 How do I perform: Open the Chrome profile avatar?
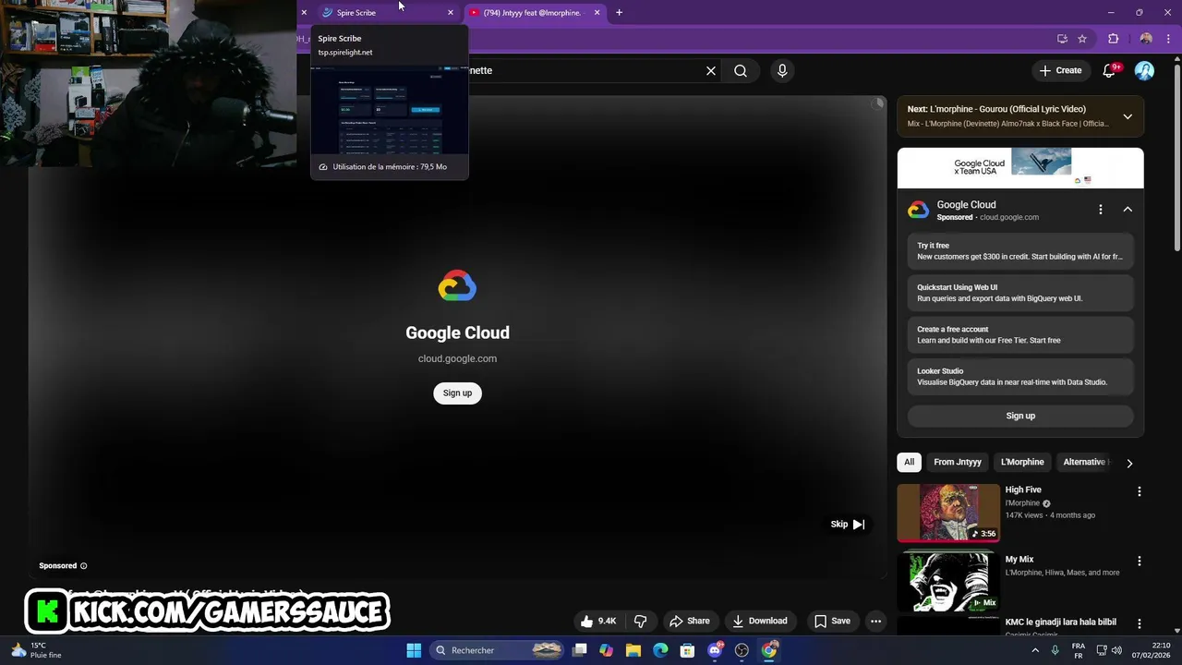[1146, 39]
